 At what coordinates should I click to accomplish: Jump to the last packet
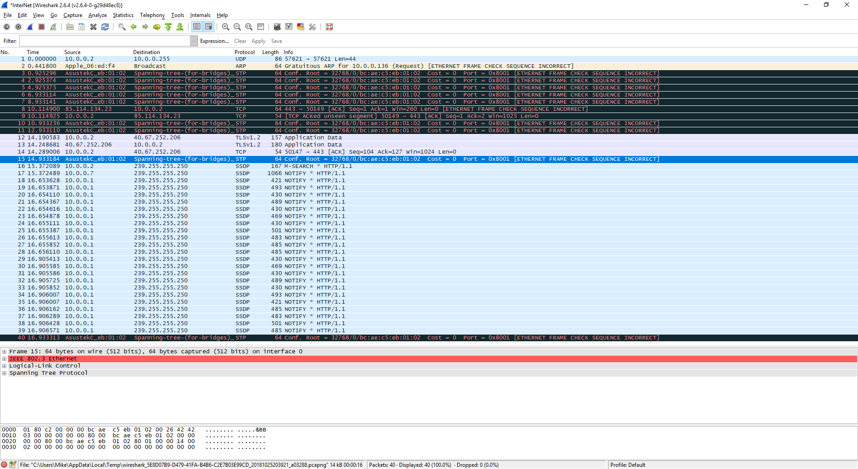[180, 27]
